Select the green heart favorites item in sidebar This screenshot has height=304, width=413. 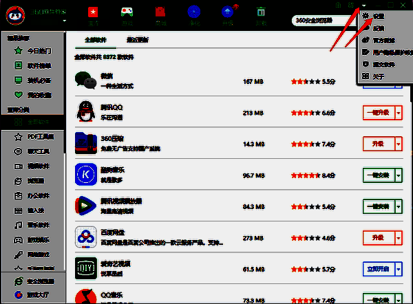point(32,96)
